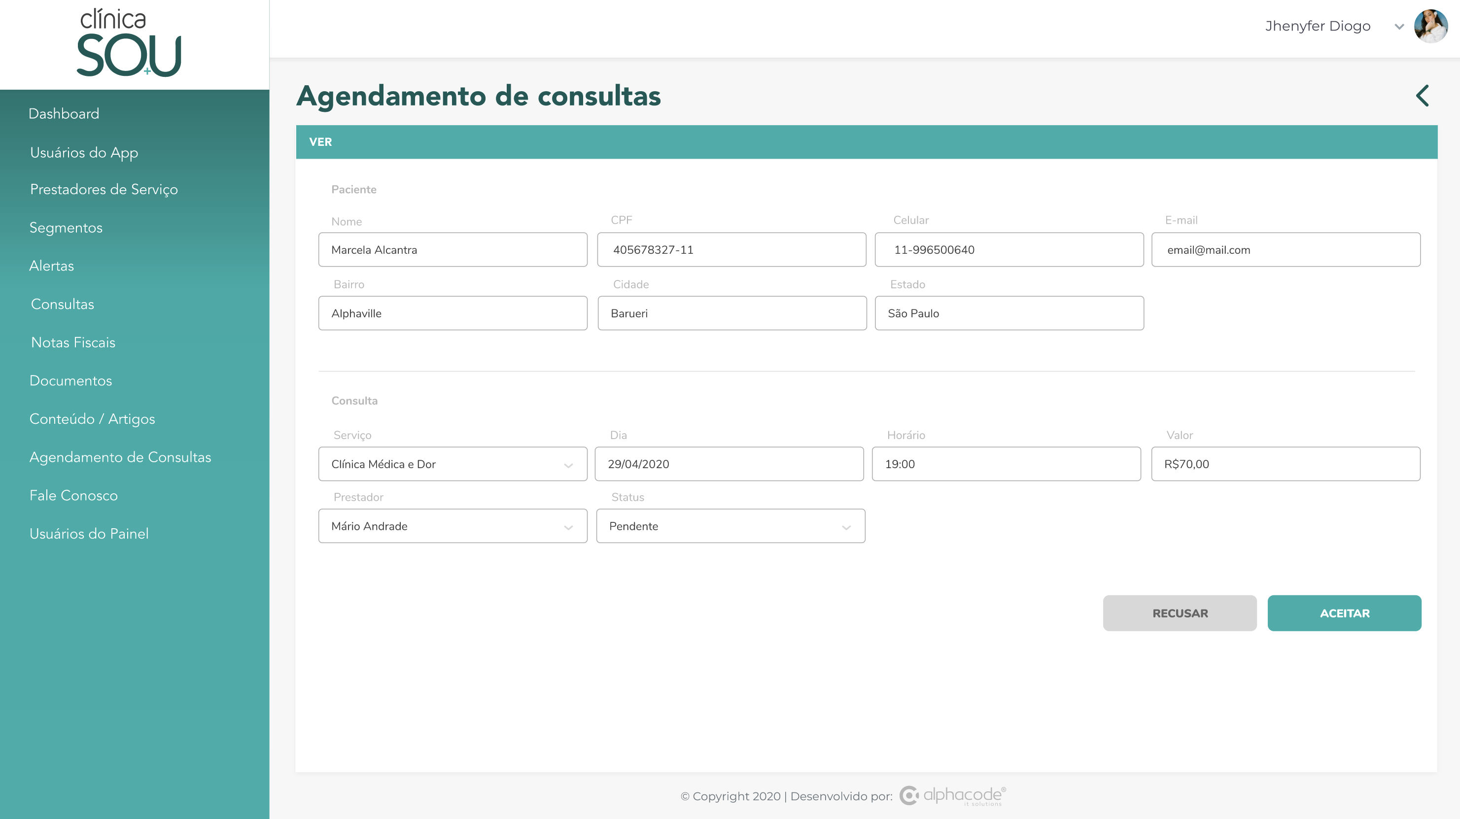Click the user profile avatar
Image resolution: width=1460 pixels, height=819 pixels.
pos(1430,26)
